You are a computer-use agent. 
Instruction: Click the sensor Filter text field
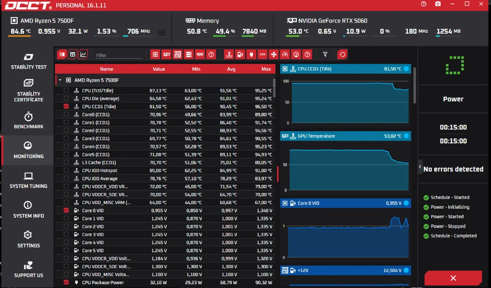pyautogui.click(x=119, y=55)
